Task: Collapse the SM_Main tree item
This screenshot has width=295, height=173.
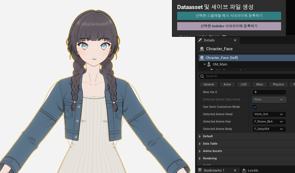Action: tap(204, 64)
